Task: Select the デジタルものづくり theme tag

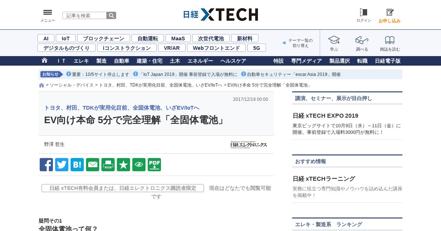Action: tap(67, 48)
